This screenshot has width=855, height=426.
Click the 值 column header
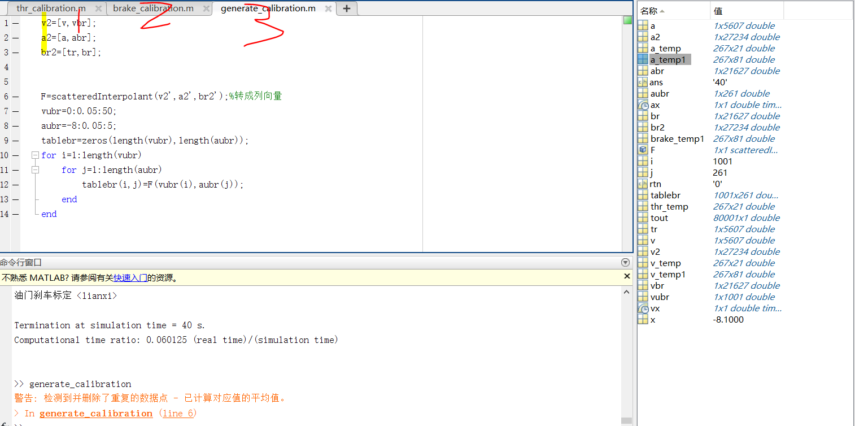(748, 11)
